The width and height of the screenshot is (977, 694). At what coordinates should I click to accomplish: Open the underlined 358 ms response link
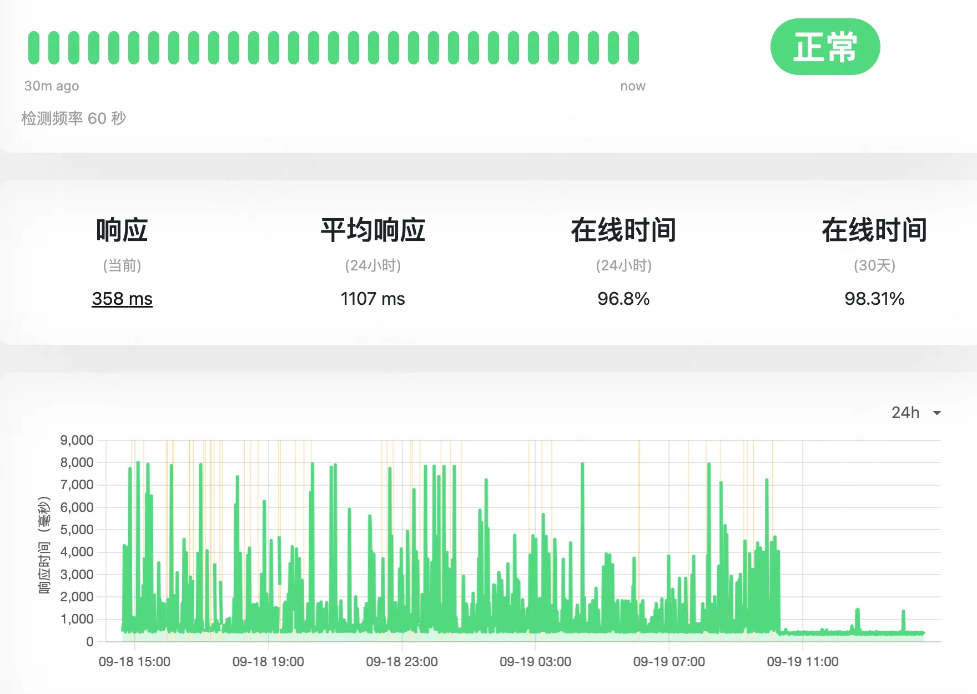122,299
